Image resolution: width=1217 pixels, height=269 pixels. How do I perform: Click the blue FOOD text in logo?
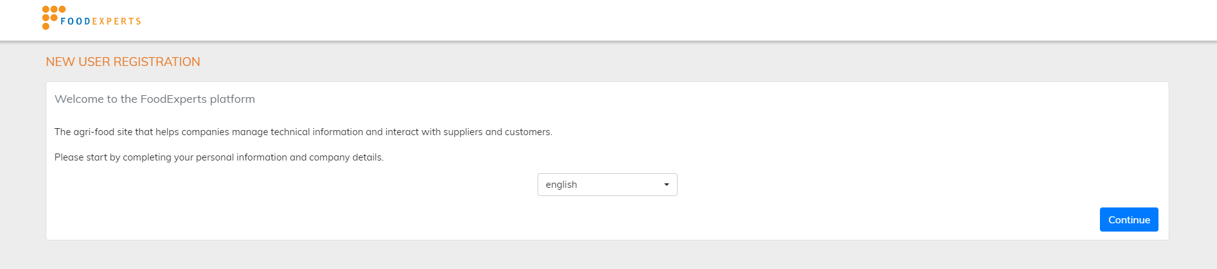(x=76, y=22)
